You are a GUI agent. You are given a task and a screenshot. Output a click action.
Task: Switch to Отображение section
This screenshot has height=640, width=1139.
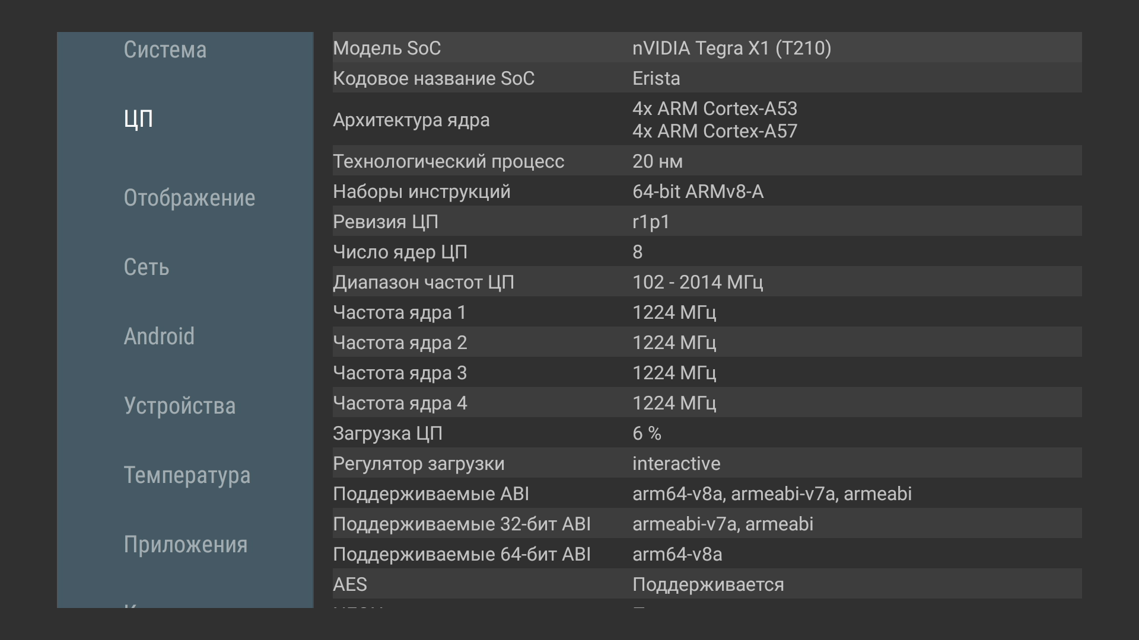click(x=189, y=198)
